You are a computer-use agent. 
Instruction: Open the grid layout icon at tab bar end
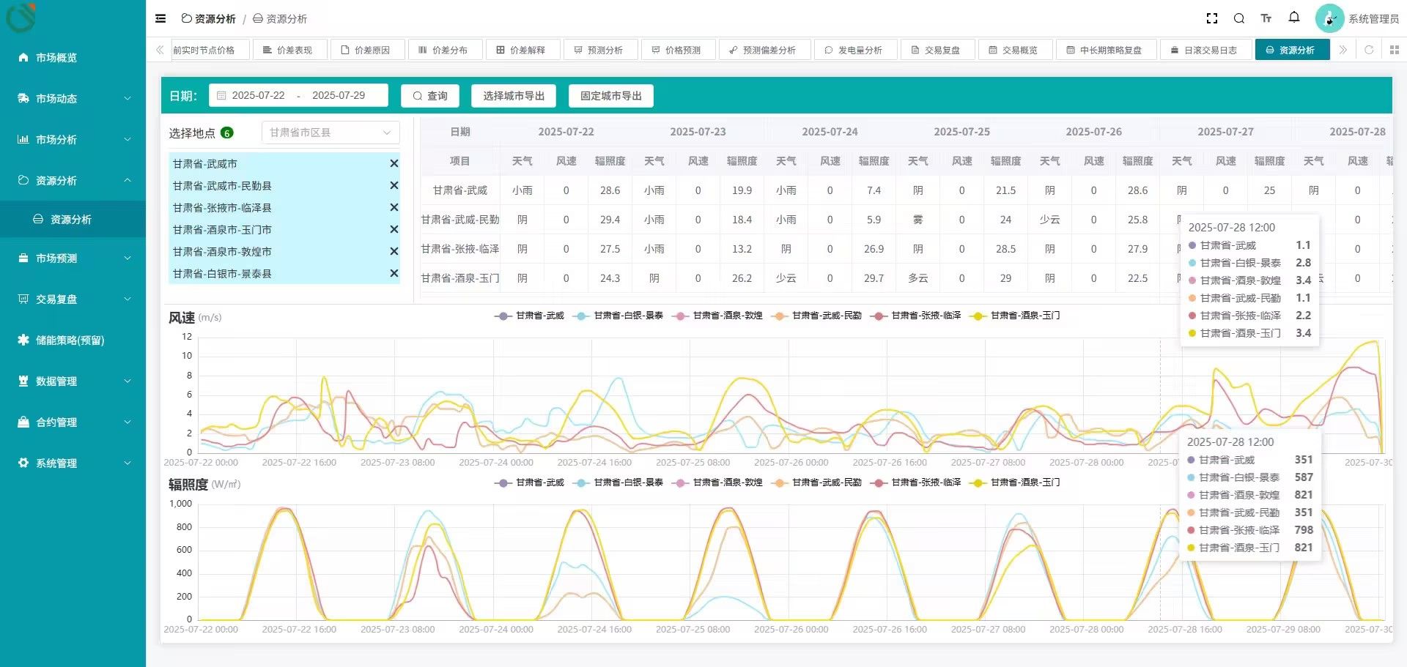coord(1394,50)
